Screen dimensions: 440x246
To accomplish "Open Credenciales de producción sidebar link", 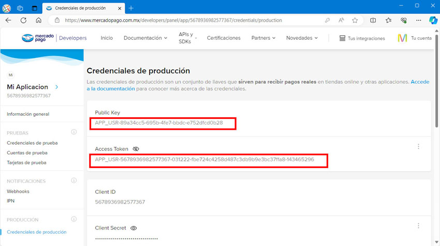I will 37,232.
